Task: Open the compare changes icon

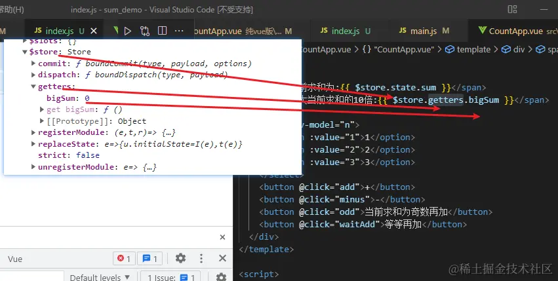Action: coord(144,31)
